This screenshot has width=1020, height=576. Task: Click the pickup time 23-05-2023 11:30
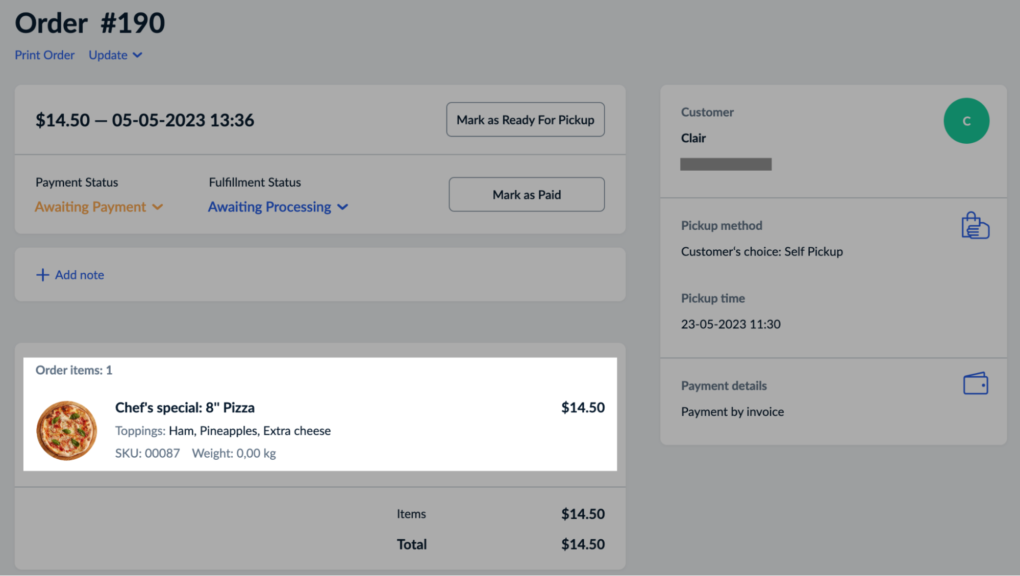[x=731, y=324]
